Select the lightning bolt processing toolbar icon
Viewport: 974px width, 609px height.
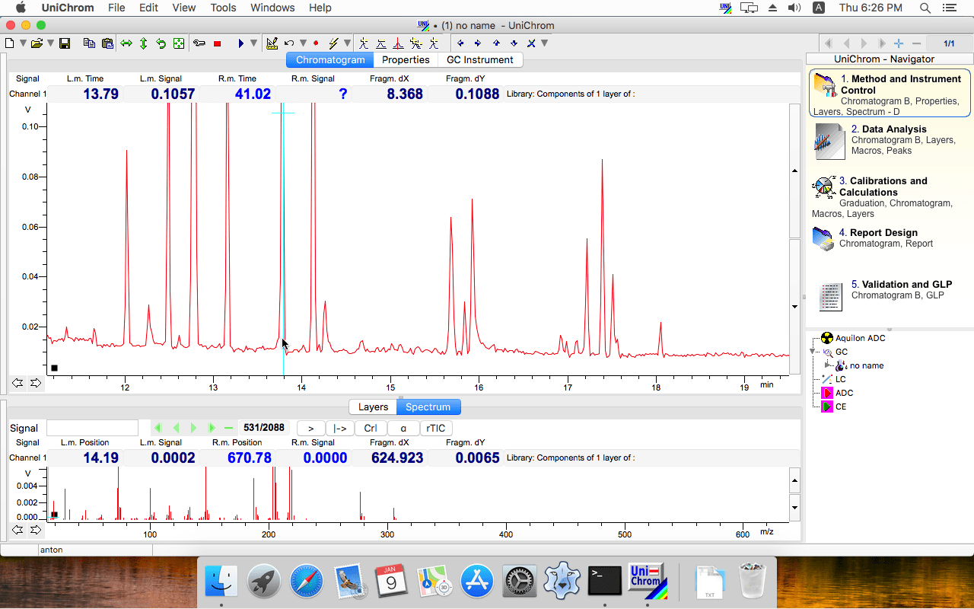tap(334, 43)
